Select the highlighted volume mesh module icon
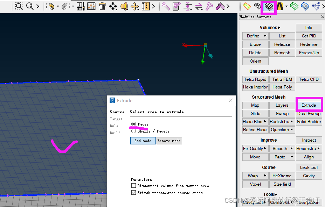Screen dimensions: 325x207 click(x=269, y=7)
